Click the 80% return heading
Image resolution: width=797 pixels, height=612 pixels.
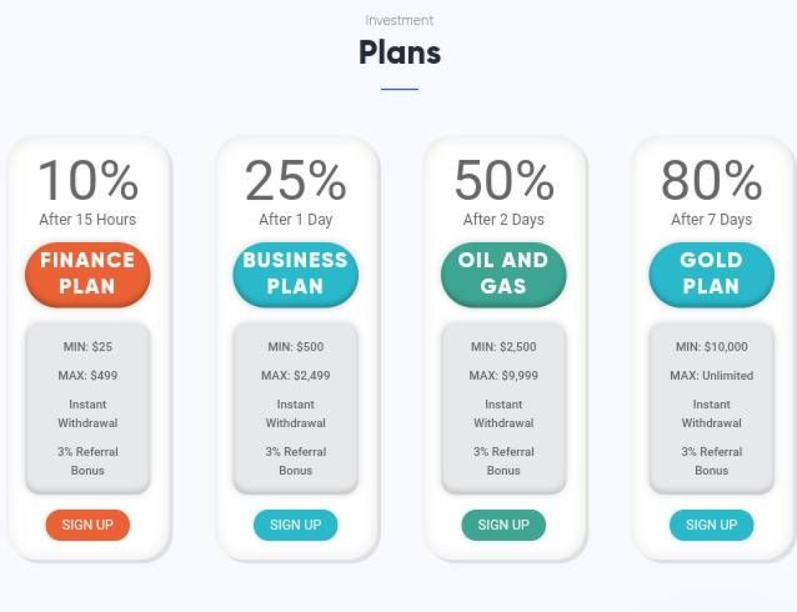point(711,180)
